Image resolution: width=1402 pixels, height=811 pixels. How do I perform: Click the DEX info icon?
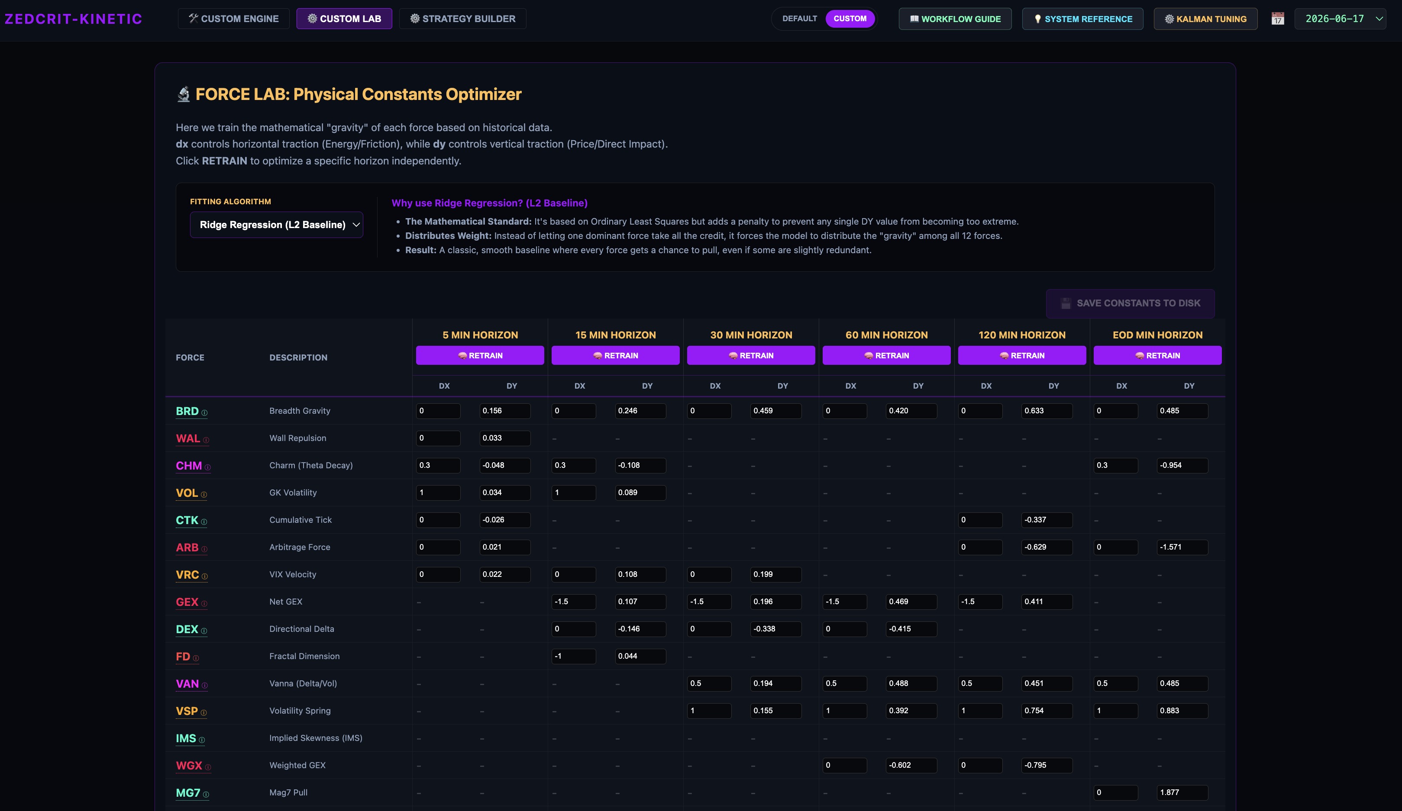[x=204, y=631]
